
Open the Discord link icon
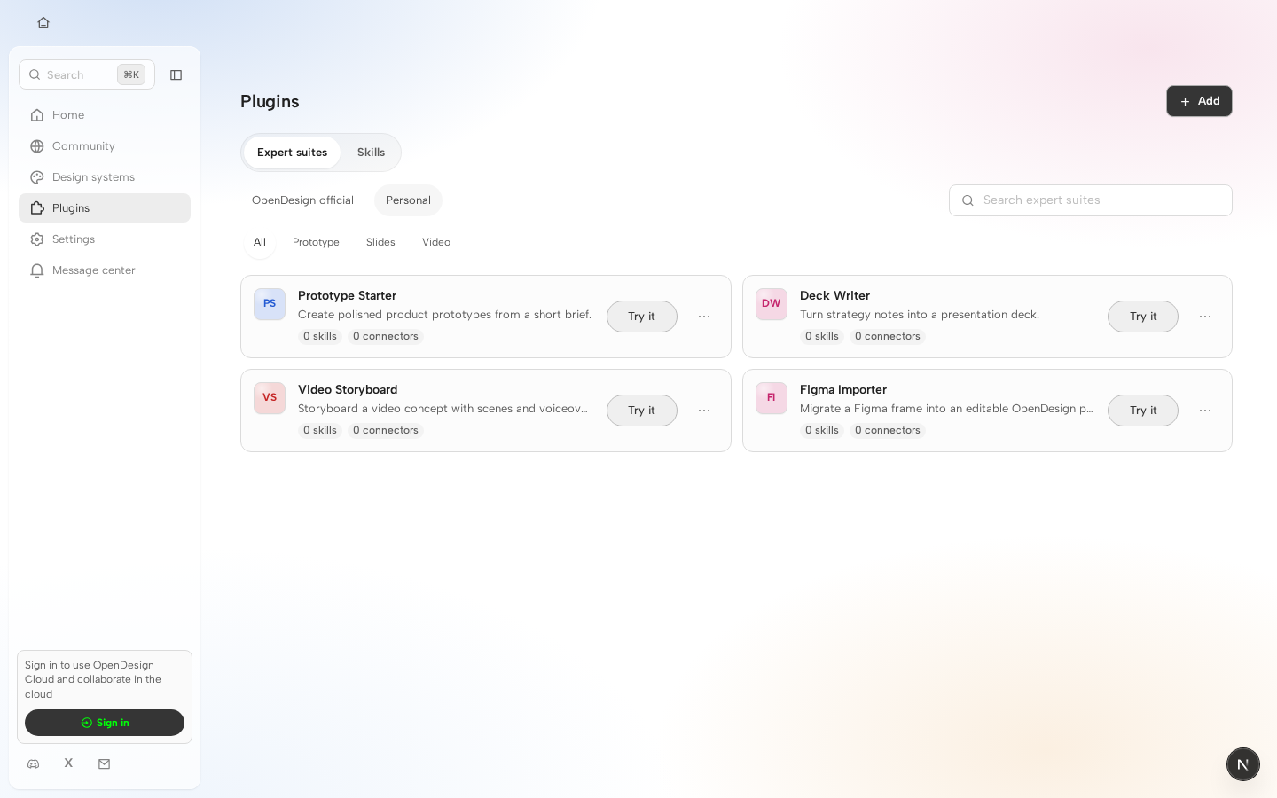(34, 763)
